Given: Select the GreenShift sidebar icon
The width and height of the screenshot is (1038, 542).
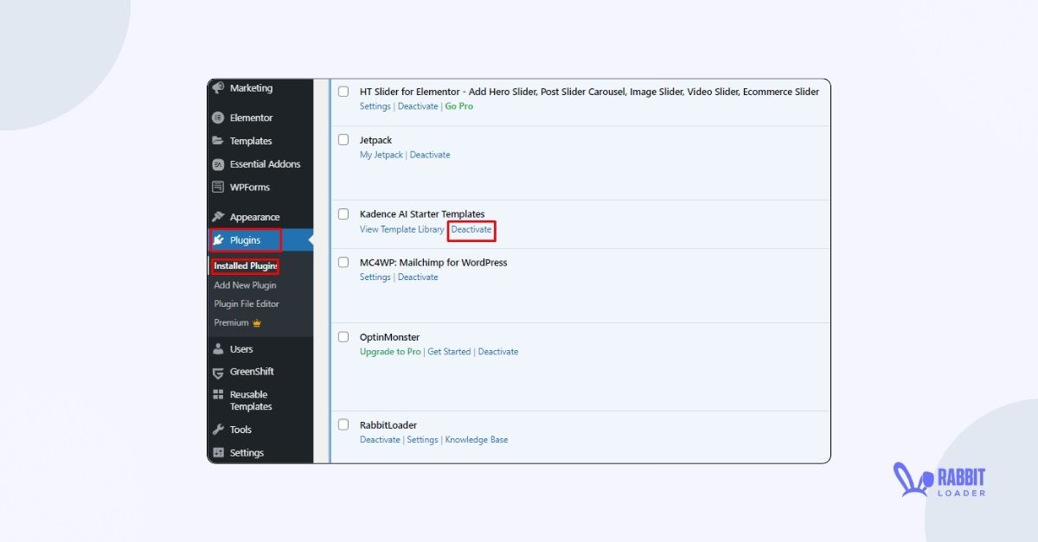Looking at the screenshot, I should click(218, 372).
